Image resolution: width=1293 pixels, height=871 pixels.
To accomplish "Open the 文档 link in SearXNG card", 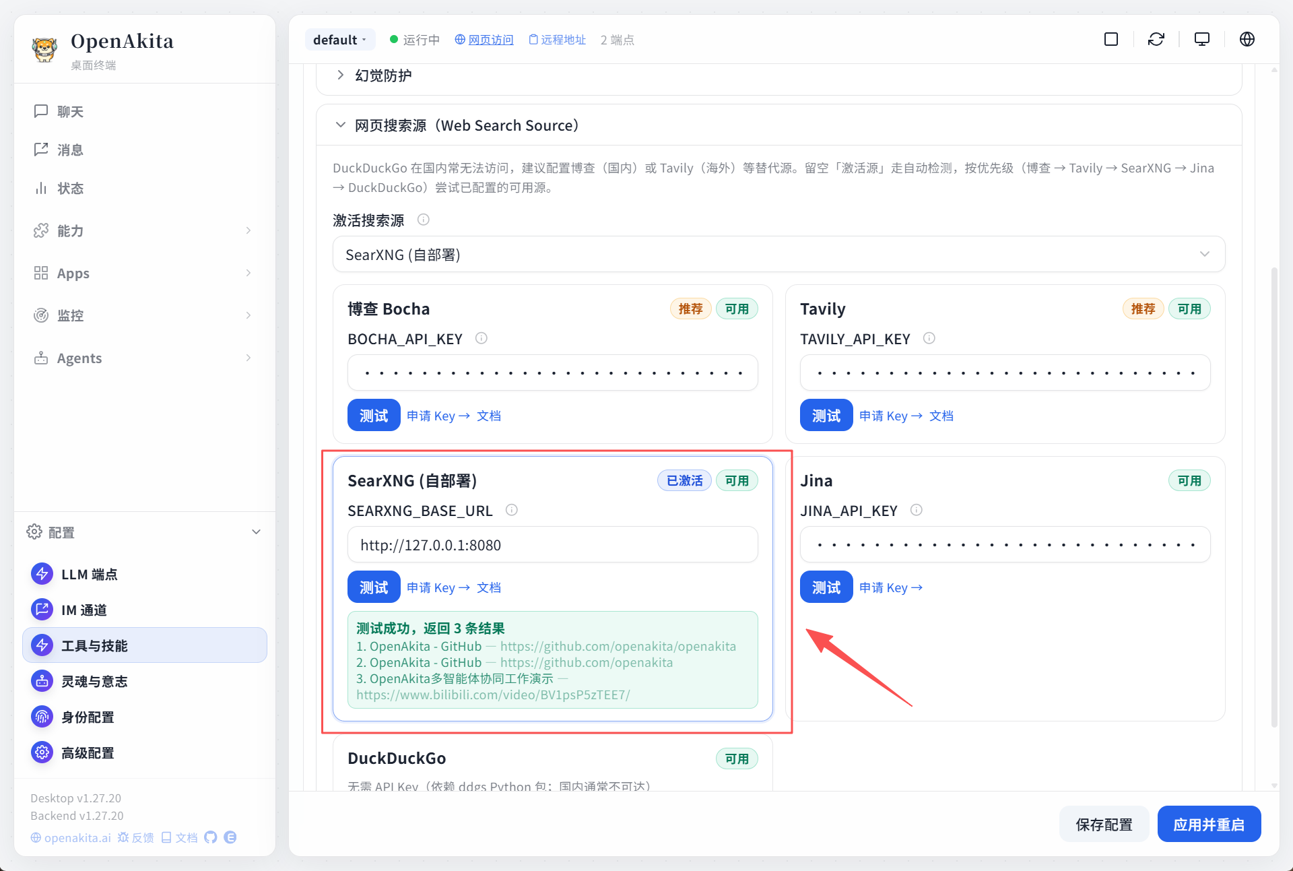I will [x=489, y=588].
